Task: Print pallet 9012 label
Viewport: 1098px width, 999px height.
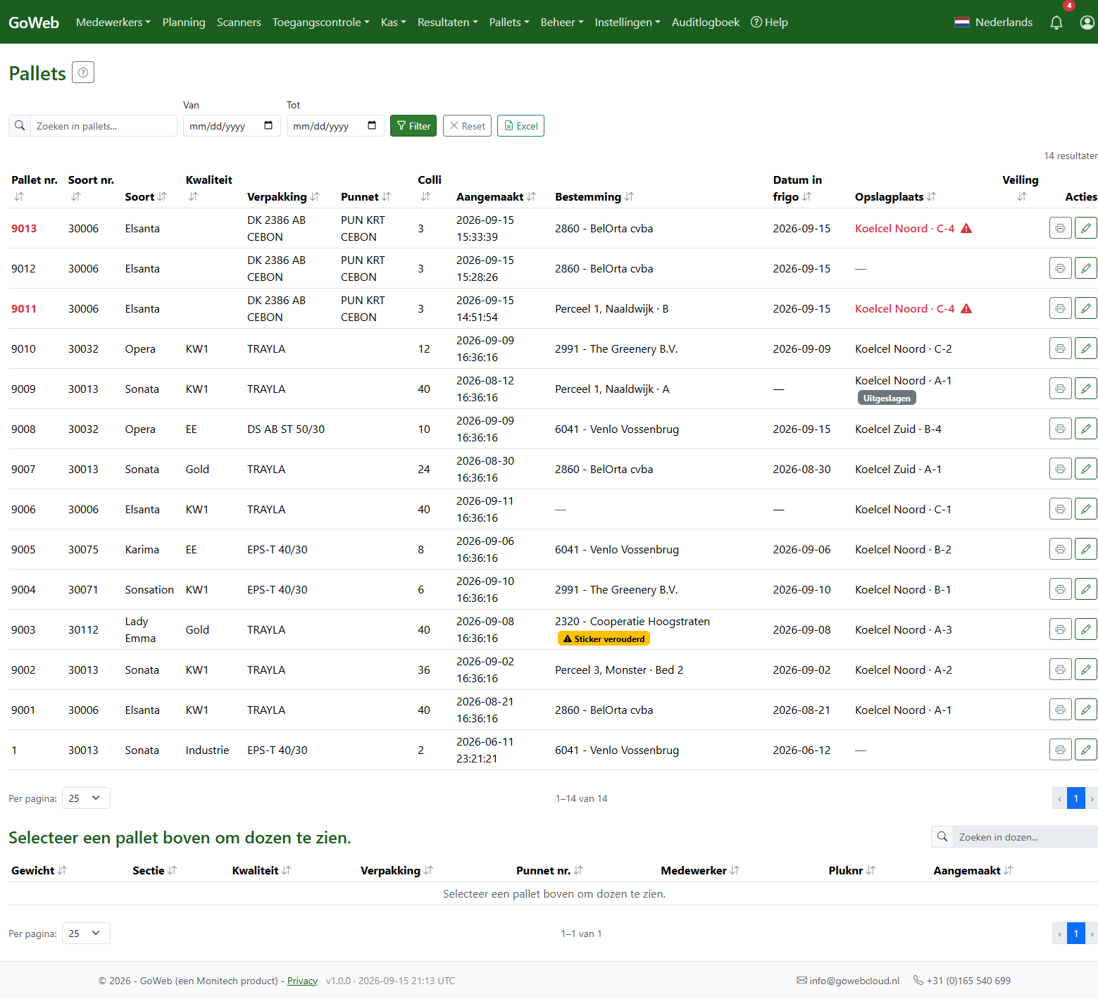Action: click(1060, 268)
